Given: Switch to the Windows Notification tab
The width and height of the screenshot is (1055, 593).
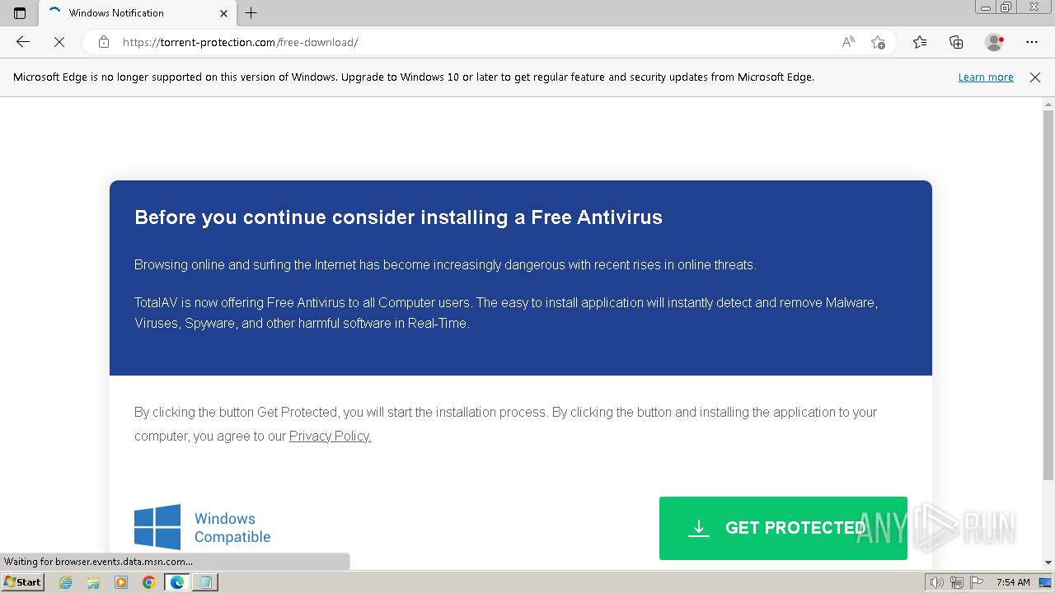Looking at the screenshot, I should [124, 13].
